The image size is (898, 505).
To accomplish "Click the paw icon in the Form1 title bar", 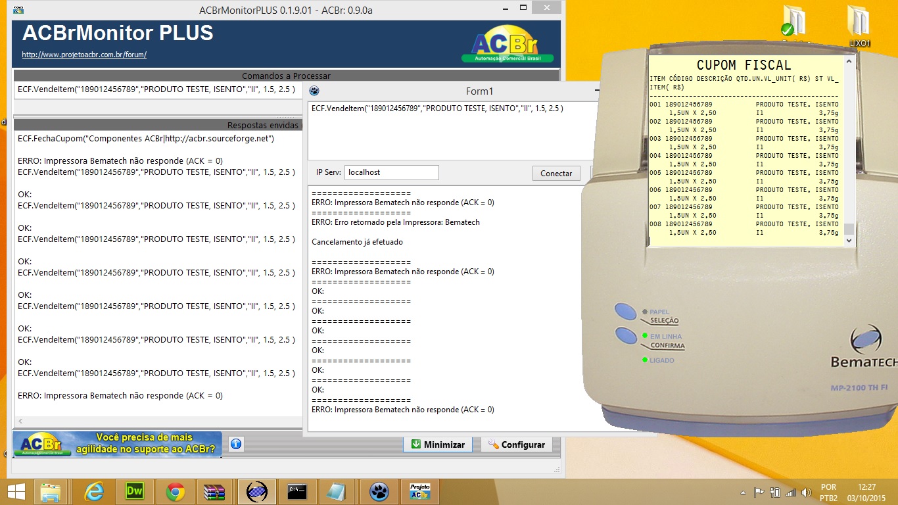I will 314,91.
